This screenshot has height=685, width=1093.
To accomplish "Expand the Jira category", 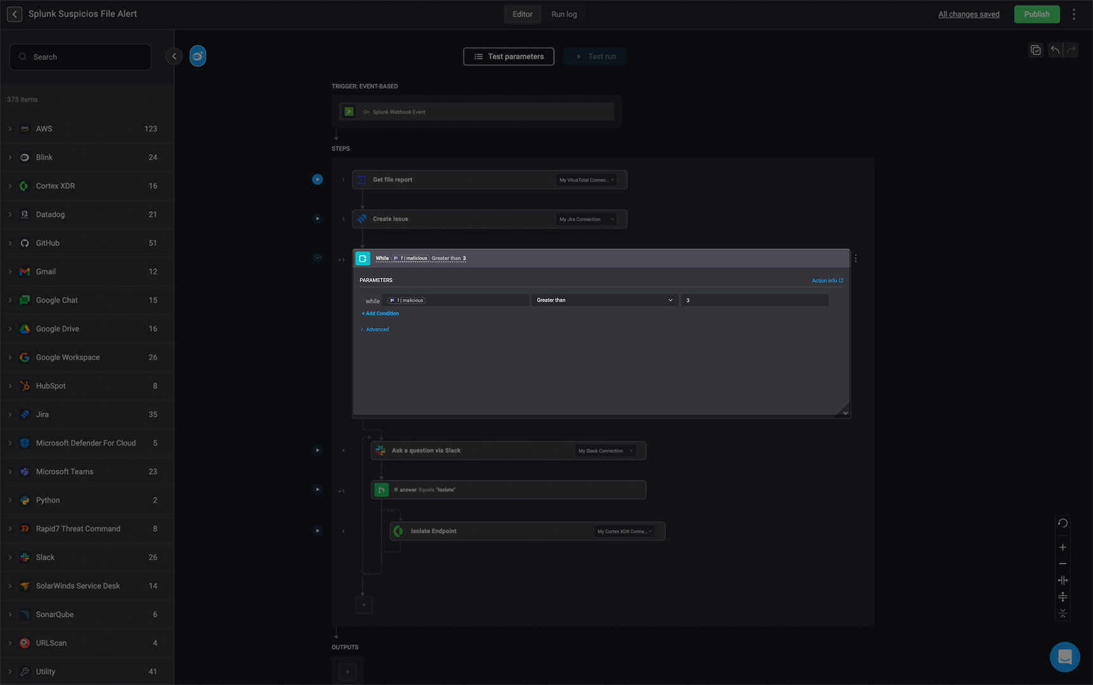I will (10, 415).
